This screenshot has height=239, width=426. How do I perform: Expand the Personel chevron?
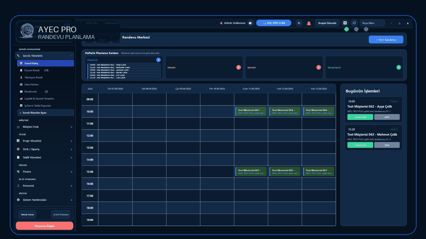71,186
